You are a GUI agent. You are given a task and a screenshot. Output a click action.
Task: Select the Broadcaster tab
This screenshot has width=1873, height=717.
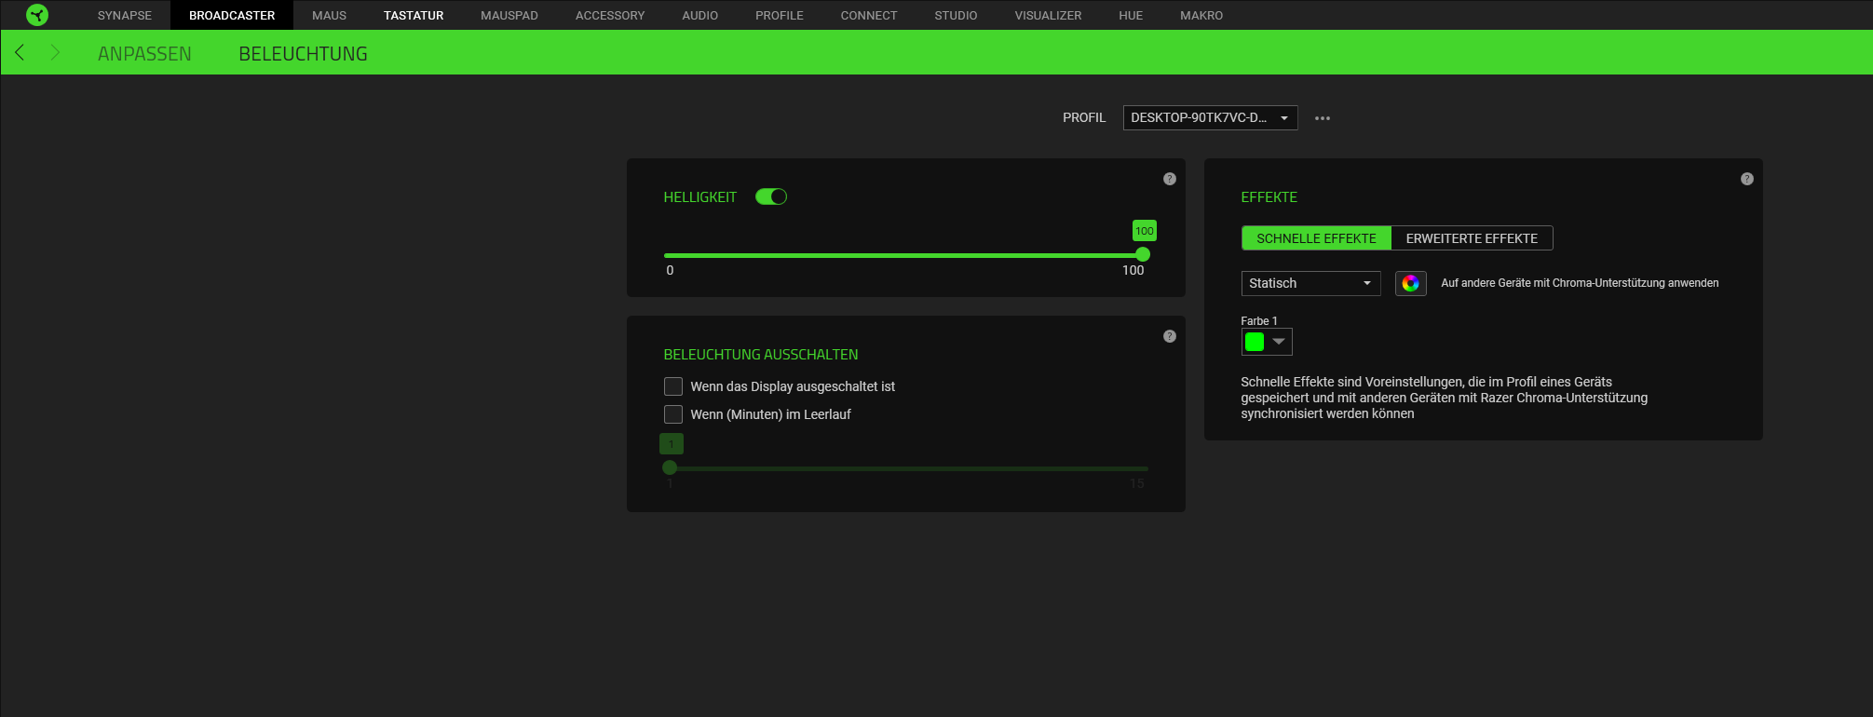click(x=232, y=15)
